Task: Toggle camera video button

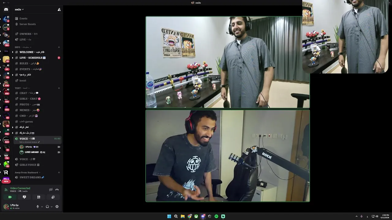Action: pos(10,197)
